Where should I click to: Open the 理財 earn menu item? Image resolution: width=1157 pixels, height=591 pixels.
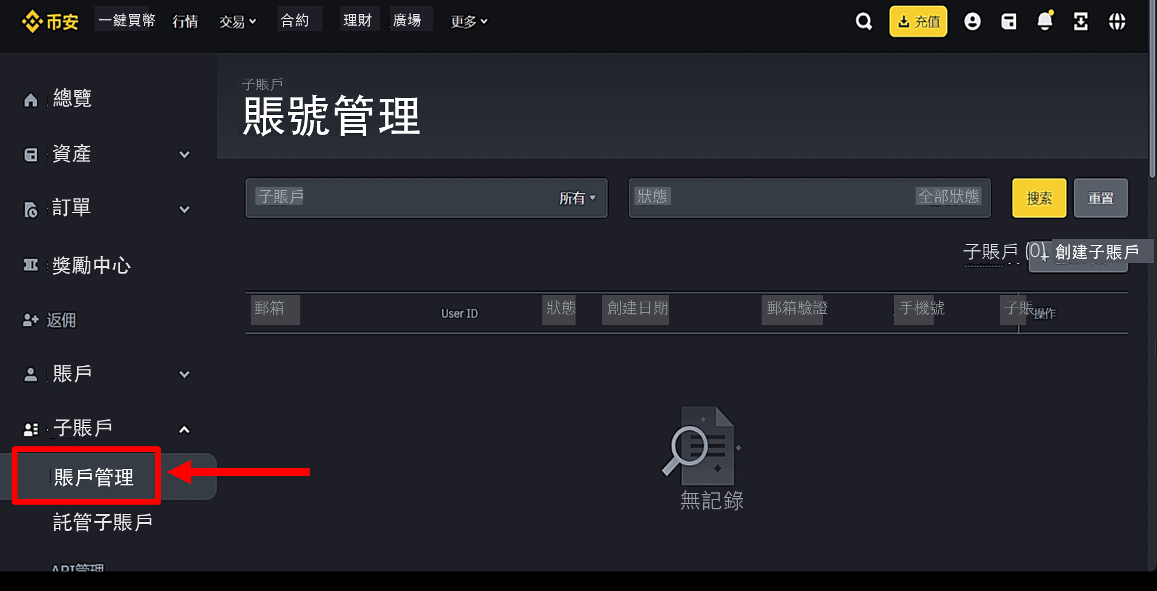point(357,20)
